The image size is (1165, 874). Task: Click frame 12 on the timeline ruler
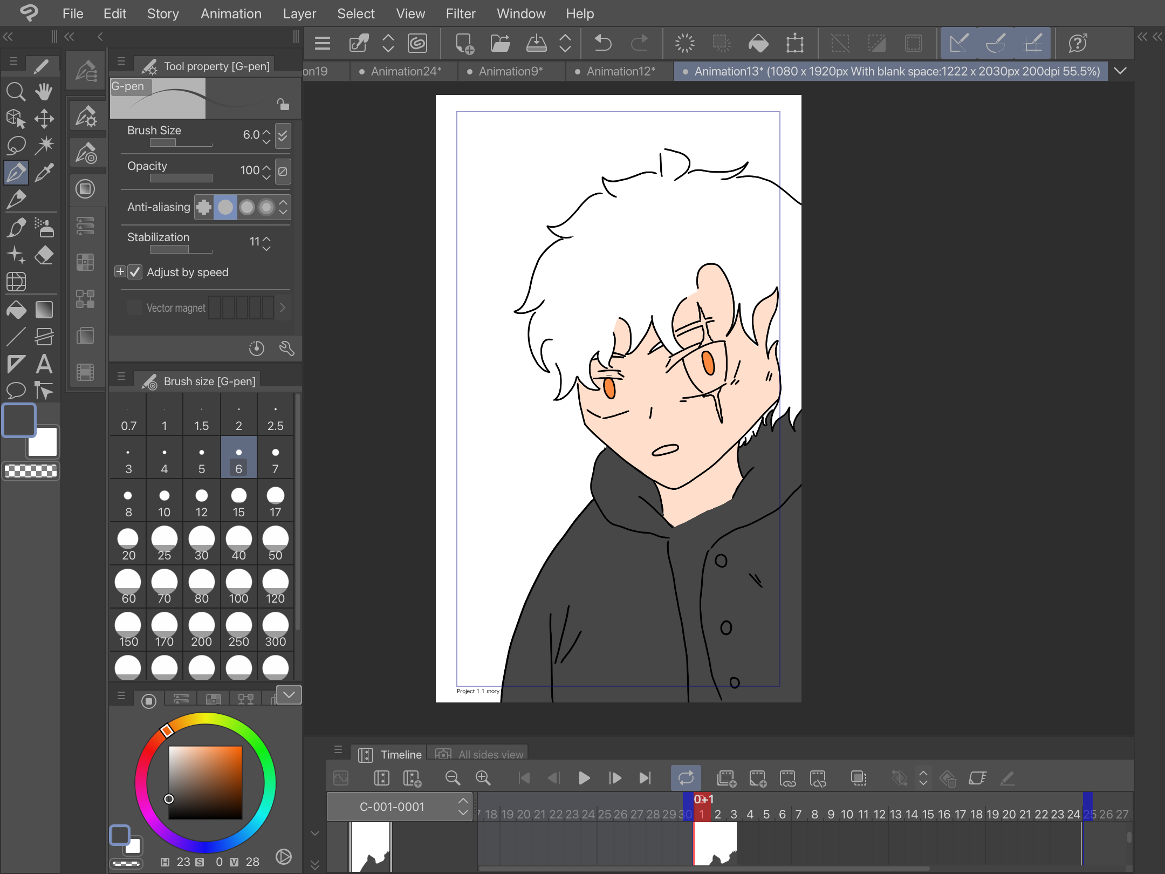click(879, 814)
